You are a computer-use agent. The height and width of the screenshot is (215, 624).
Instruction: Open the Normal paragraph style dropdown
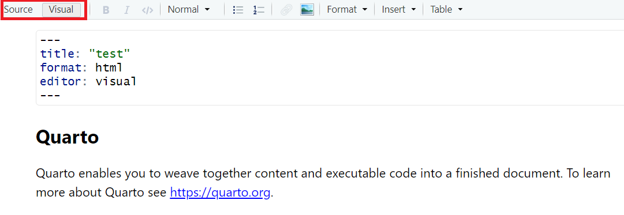[x=189, y=10]
